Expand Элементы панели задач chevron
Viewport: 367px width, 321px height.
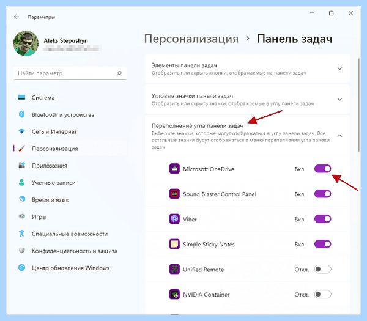pos(339,68)
